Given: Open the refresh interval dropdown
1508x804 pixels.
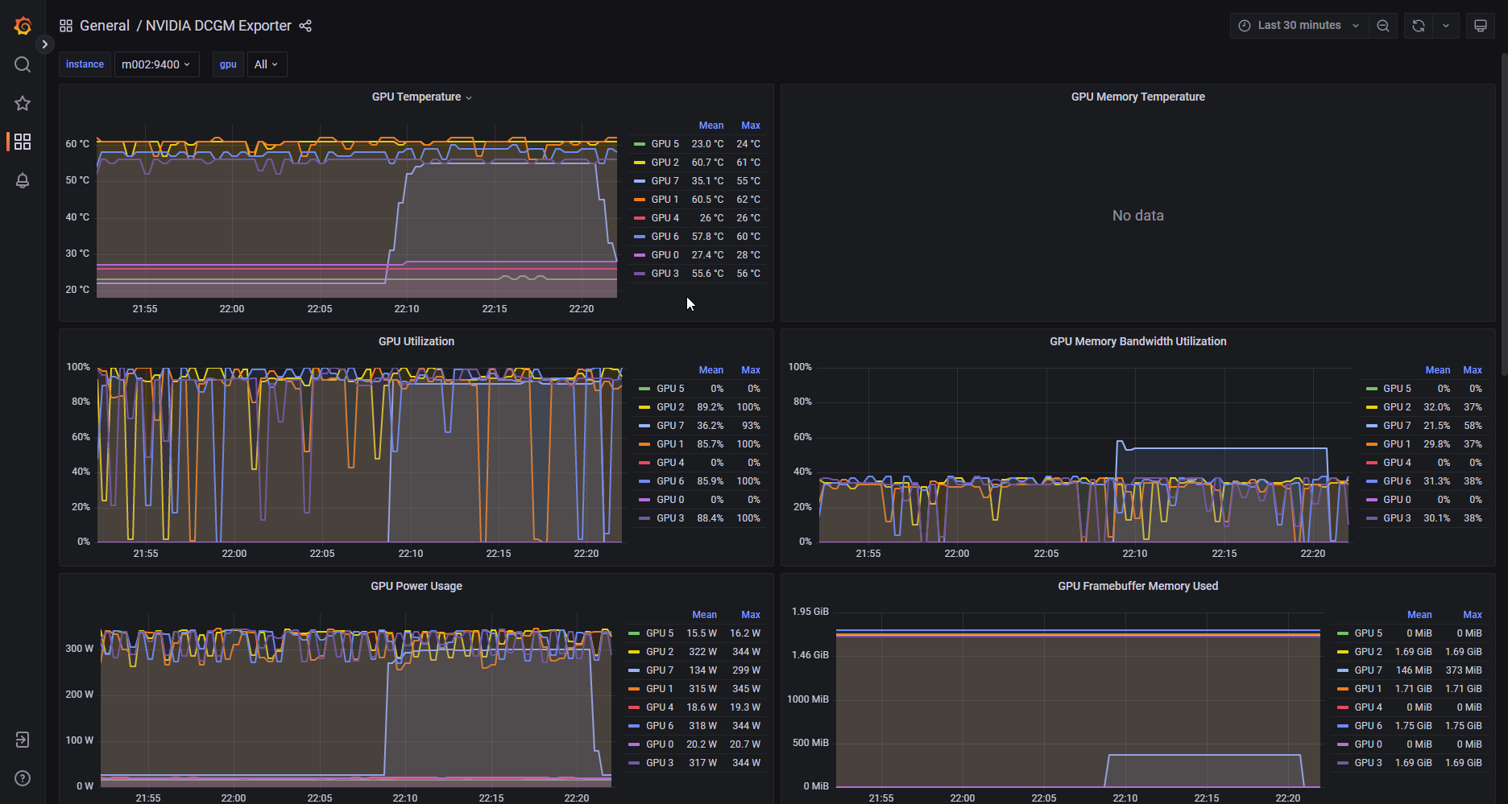Looking at the screenshot, I should [1446, 26].
